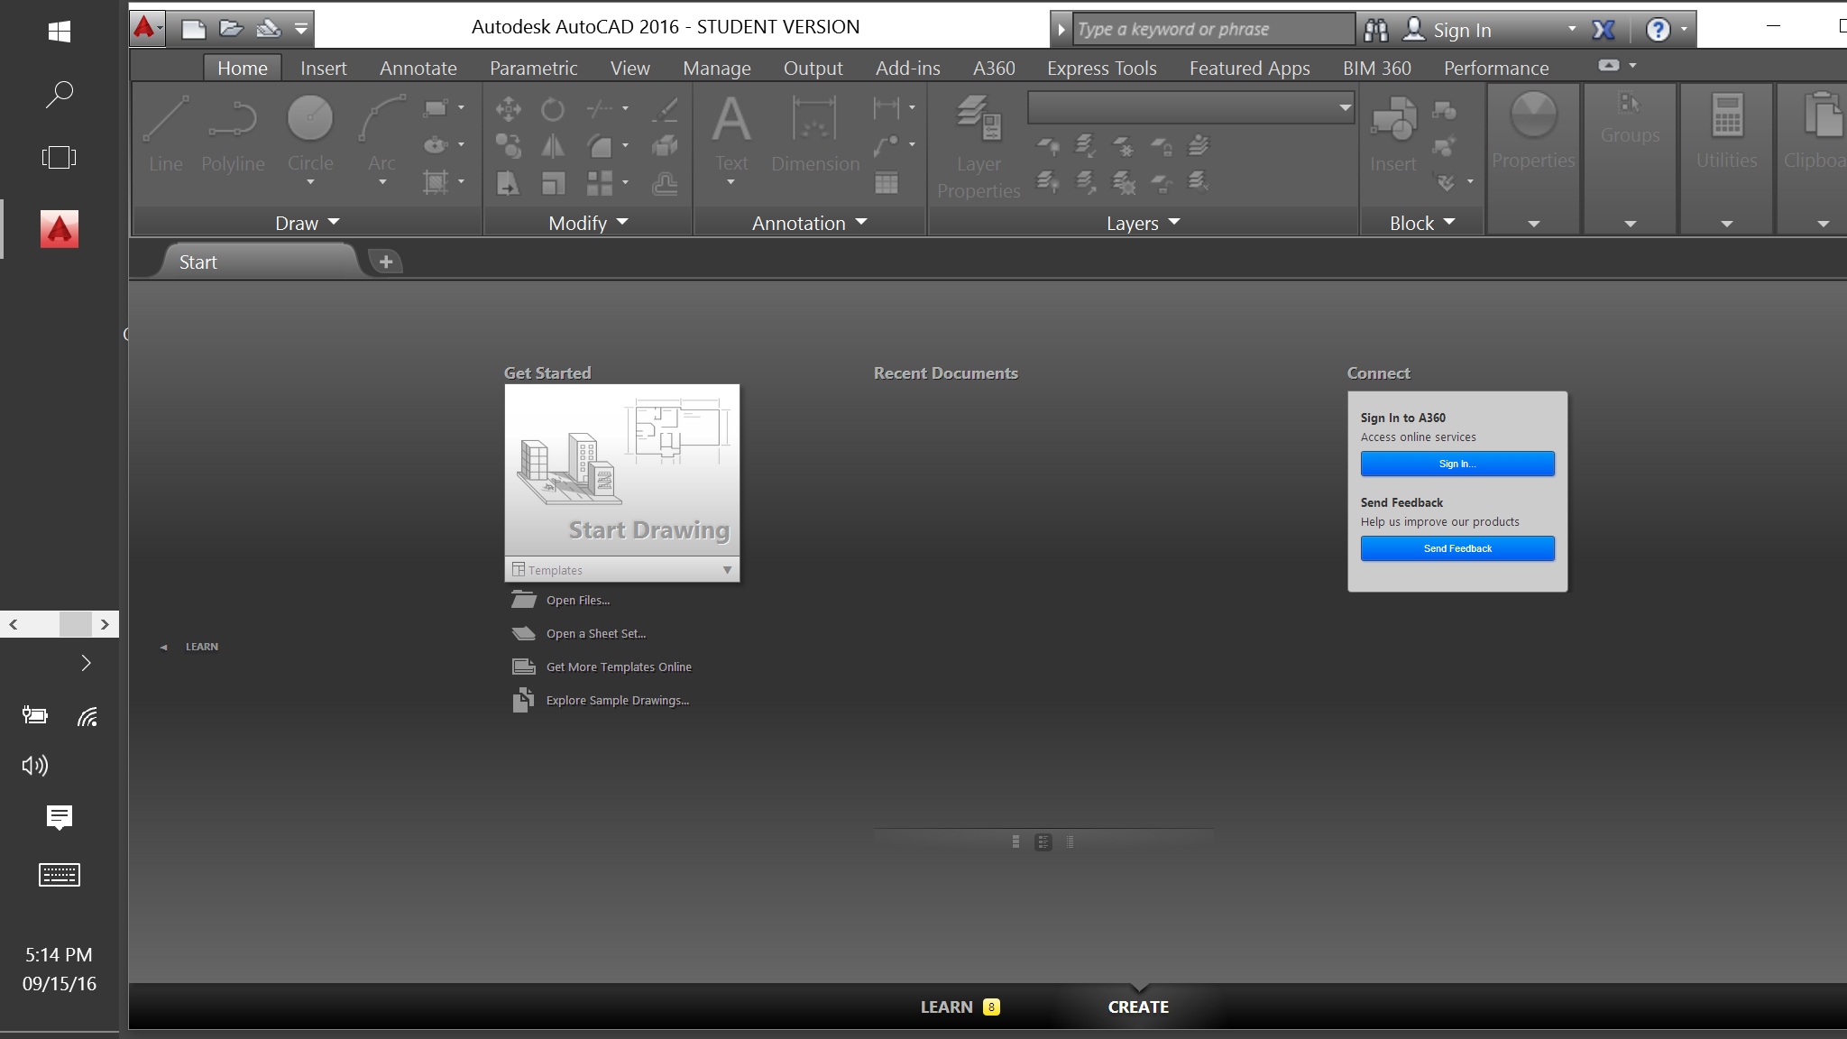Click the Rotate tool icon in Modify panel
1847x1039 pixels.
(x=553, y=109)
